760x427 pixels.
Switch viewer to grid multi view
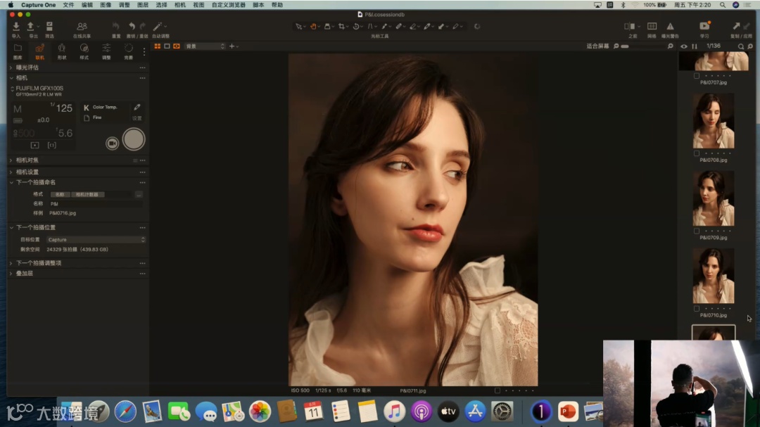coord(158,46)
